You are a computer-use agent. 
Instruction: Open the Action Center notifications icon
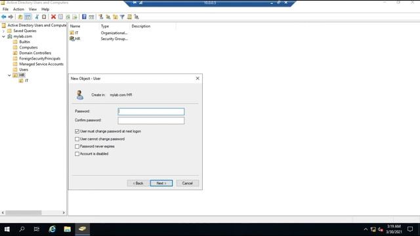click(x=410, y=229)
